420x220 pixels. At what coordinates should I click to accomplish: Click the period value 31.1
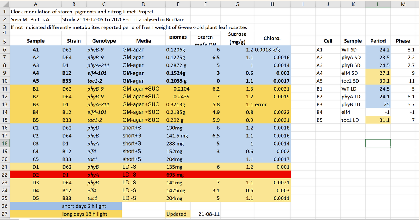(378, 120)
